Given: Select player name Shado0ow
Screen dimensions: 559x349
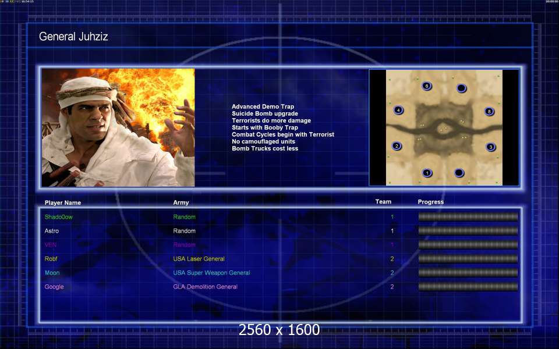Looking at the screenshot, I should (58, 217).
